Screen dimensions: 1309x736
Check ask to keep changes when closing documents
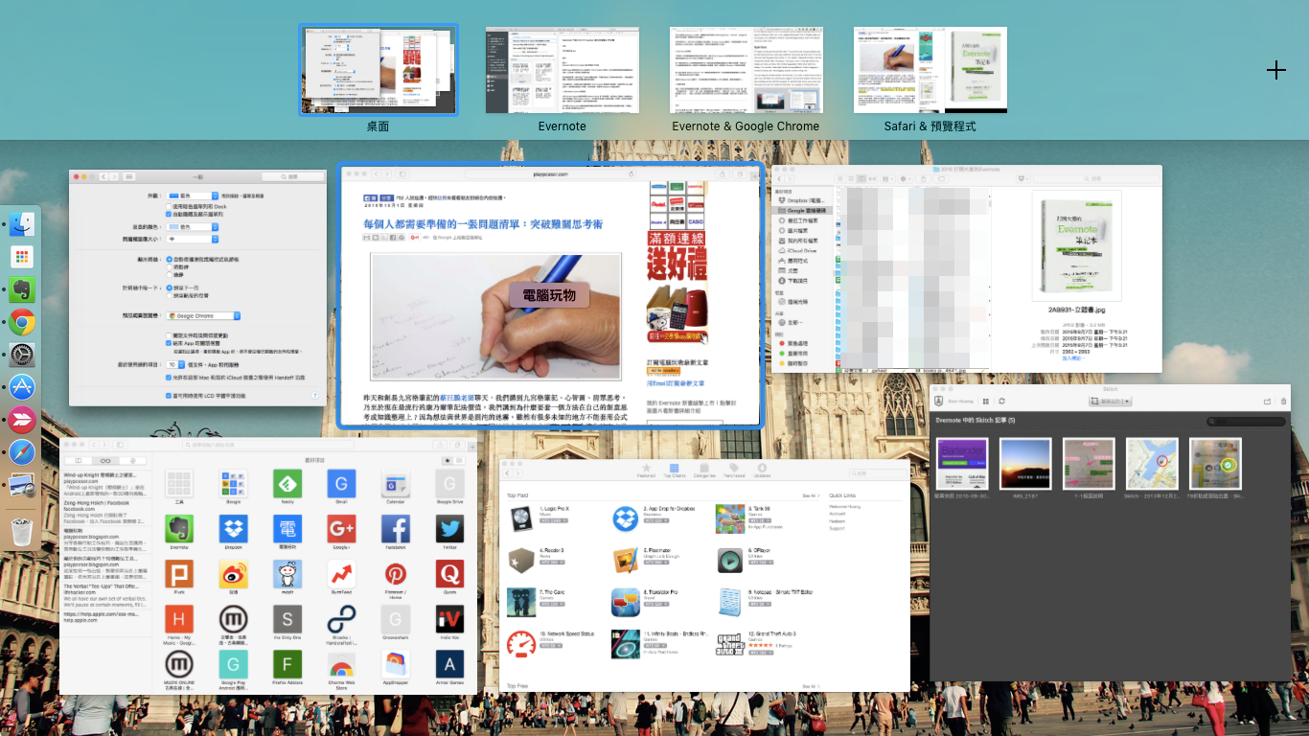[169, 334]
